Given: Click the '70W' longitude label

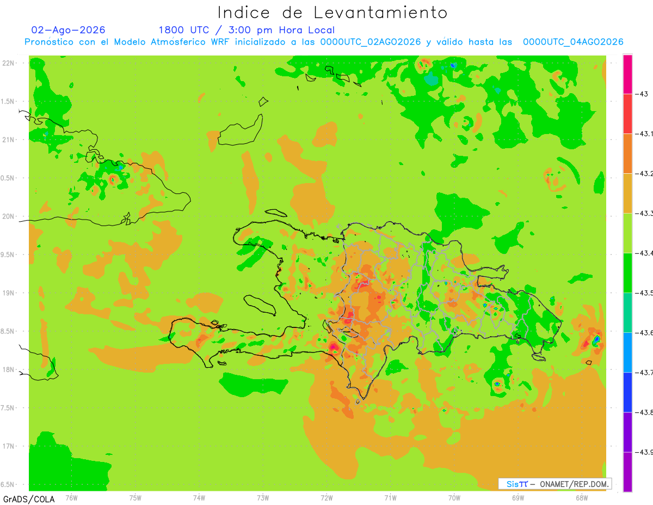Looking at the screenshot, I should coord(454,498).
